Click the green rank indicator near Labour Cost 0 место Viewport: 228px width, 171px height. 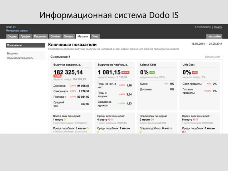coord(152,119)
